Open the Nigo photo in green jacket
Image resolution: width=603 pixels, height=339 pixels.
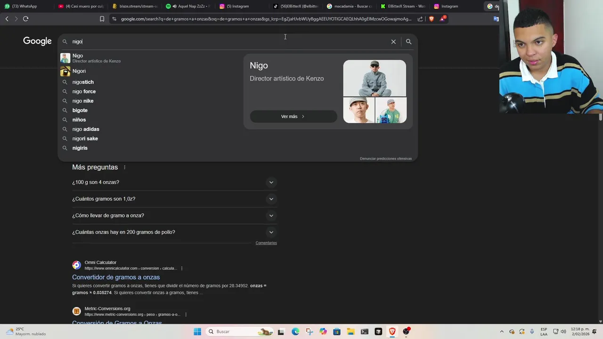391,110
